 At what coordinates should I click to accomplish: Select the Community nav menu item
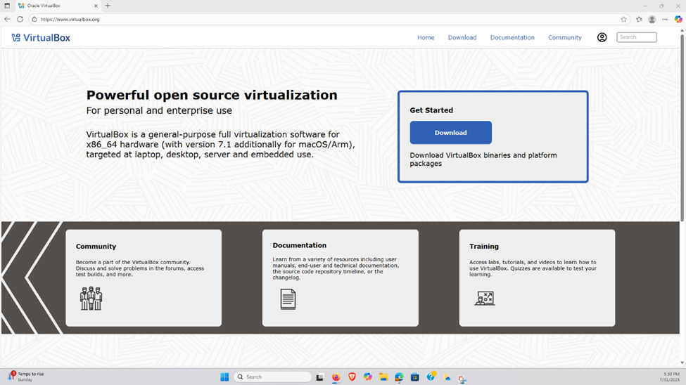tap(564, 38)
